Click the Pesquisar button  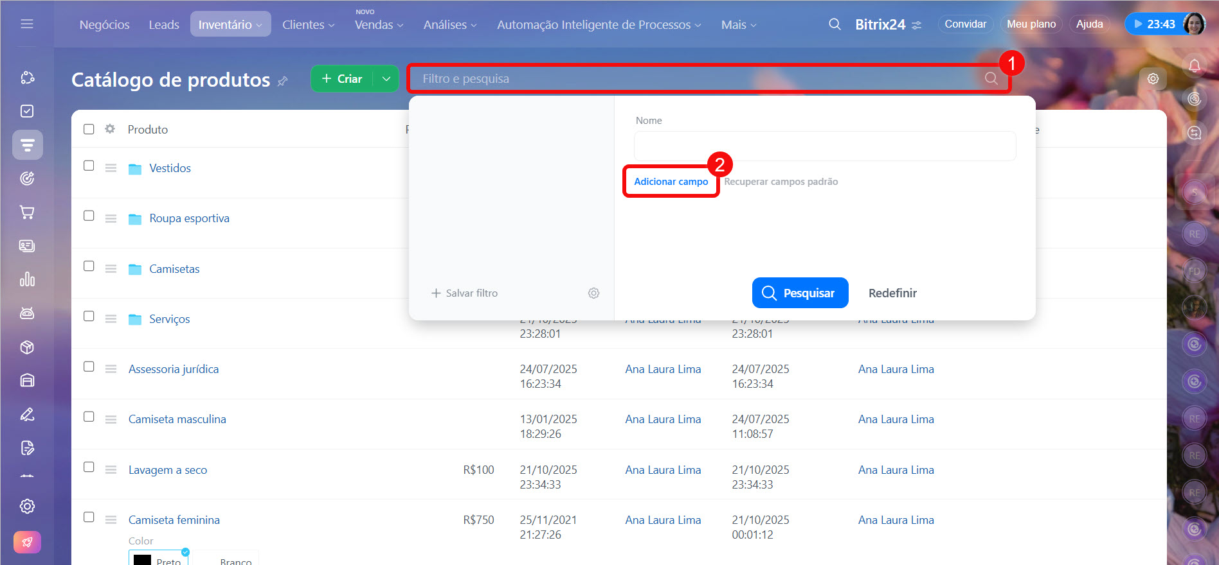tap(800, 293)
